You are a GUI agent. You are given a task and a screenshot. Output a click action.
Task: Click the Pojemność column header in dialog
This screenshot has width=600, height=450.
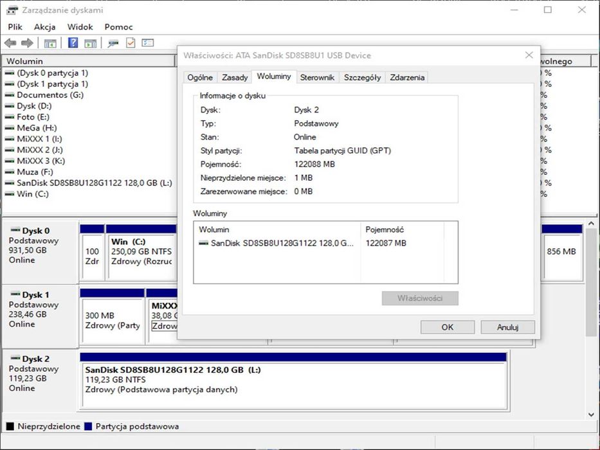(402, 230)
